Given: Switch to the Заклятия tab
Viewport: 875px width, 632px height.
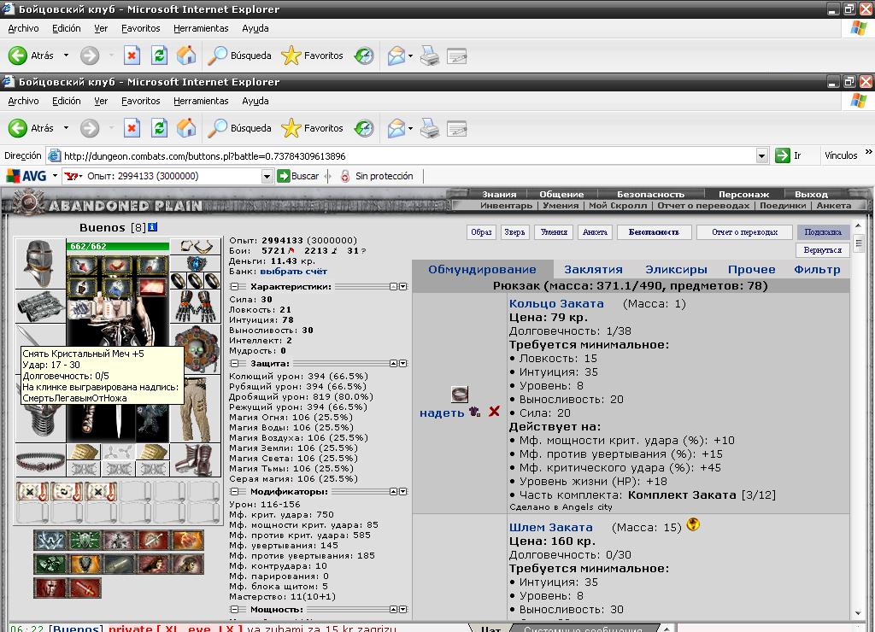Looking at the screenshot, I should [x=593, y=269].
